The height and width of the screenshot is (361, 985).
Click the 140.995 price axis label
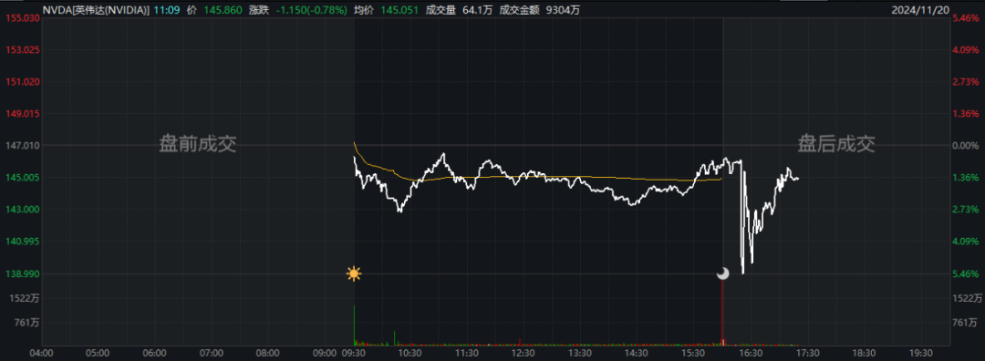[x=24, y=242]
